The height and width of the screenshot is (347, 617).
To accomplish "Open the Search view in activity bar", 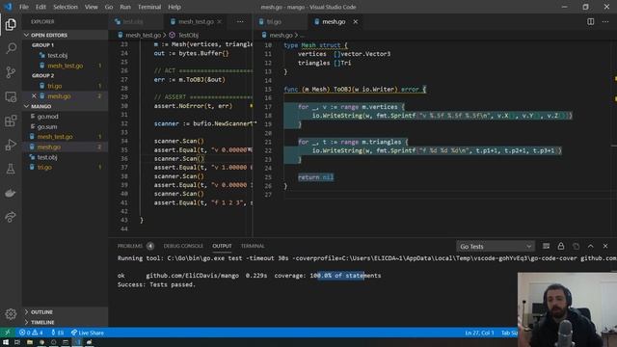I will point(11,48).
